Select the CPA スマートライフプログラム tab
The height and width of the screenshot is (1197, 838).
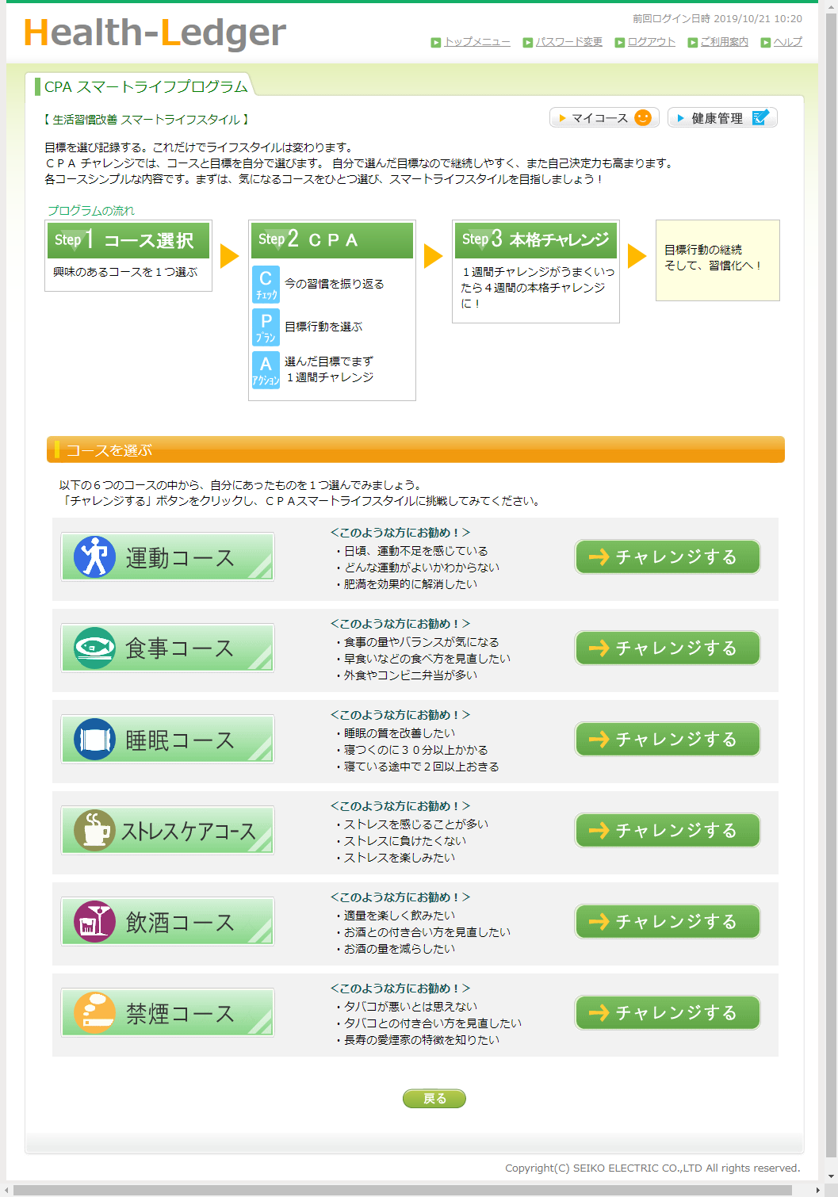[145, 86]
